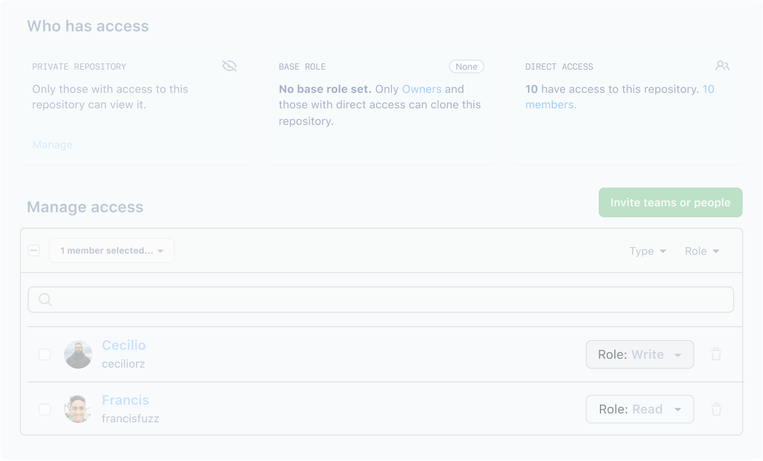Click the magnifier icon in the search bar
This screenshot has width=763, height=461.
click(45, 299)
